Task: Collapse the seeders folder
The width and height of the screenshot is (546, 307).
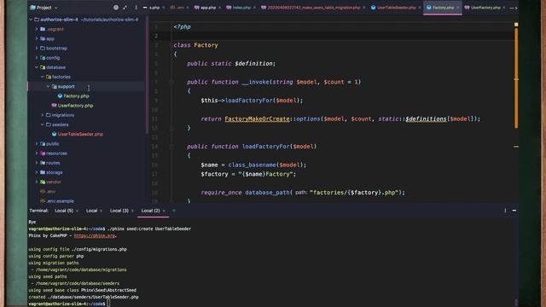Action: coord(43,125)
